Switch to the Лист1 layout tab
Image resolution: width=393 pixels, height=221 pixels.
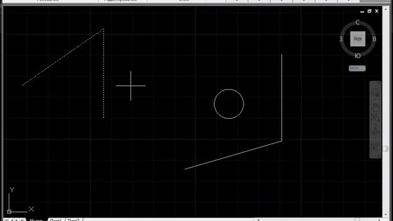56,220
